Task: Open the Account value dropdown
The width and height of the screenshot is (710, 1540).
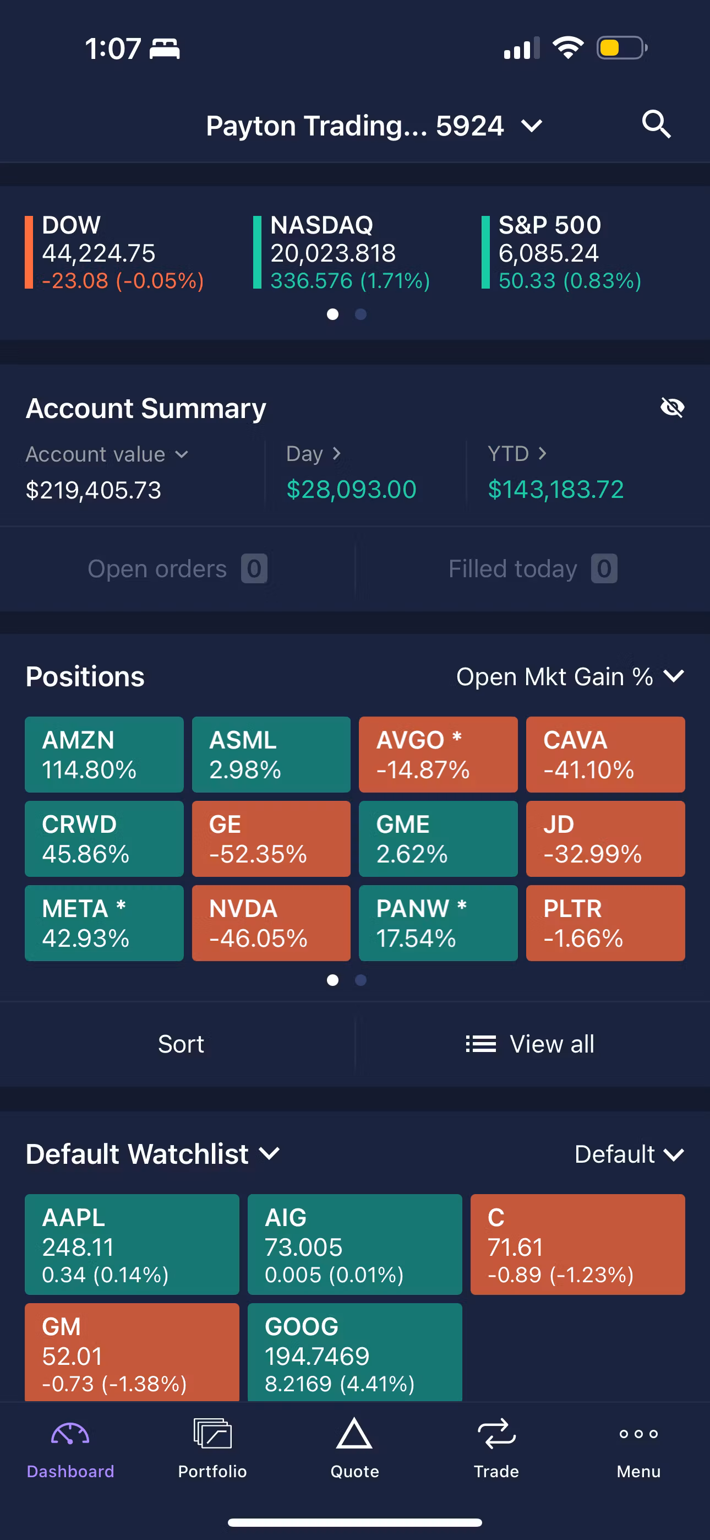Action: pyautogui.click(x=107, y=454)
